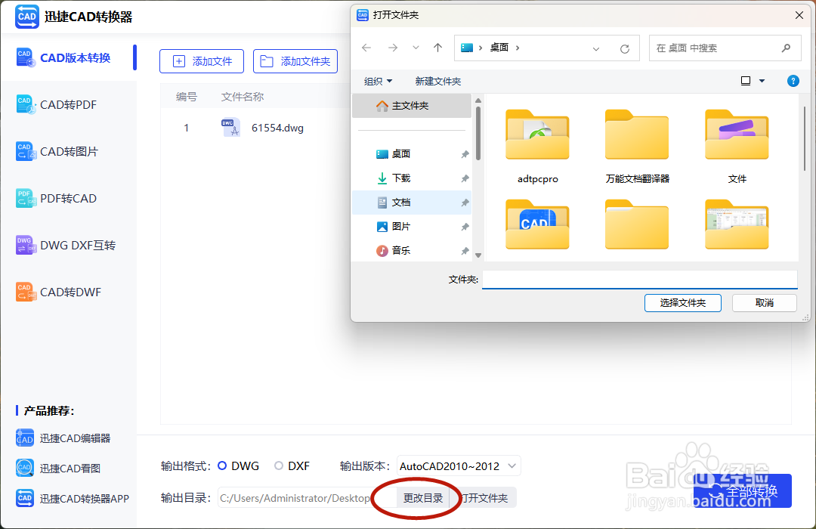Switch to CAD转DWF mode
Screen dimensions: 816x529
(x=68, y=292)
